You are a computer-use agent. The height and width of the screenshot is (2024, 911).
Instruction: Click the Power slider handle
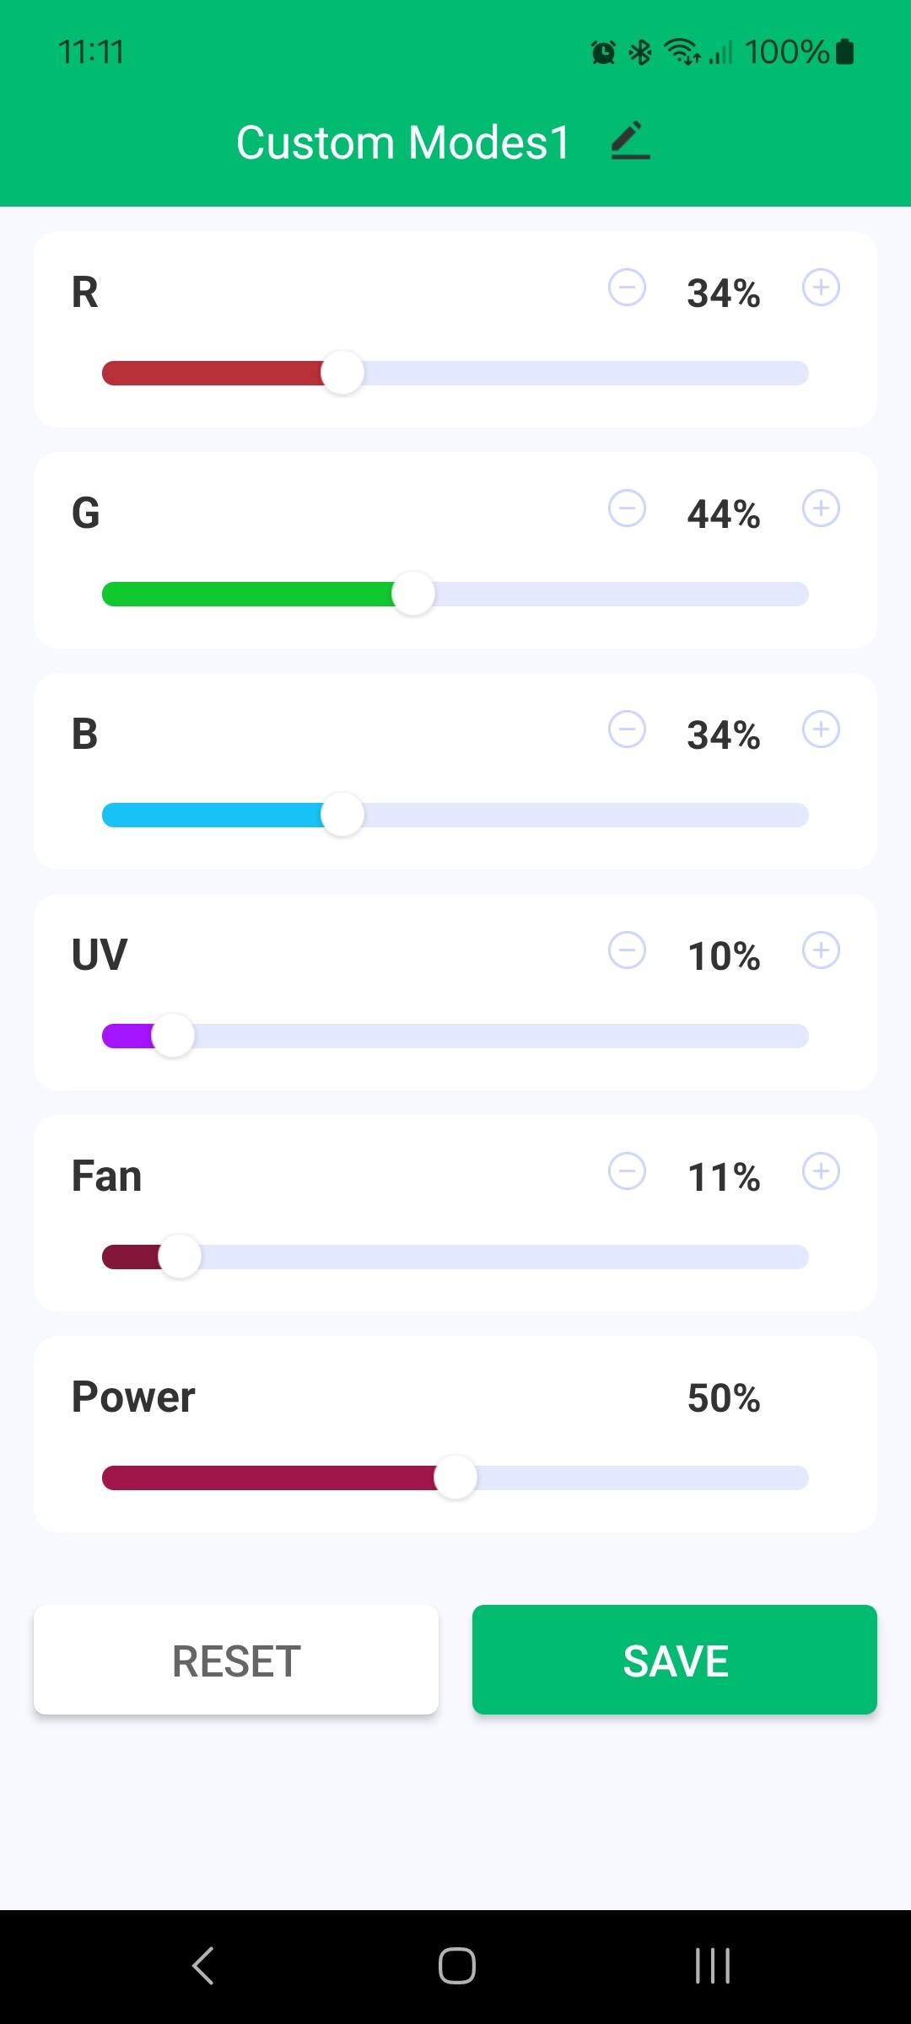(x=455, y=1478)
